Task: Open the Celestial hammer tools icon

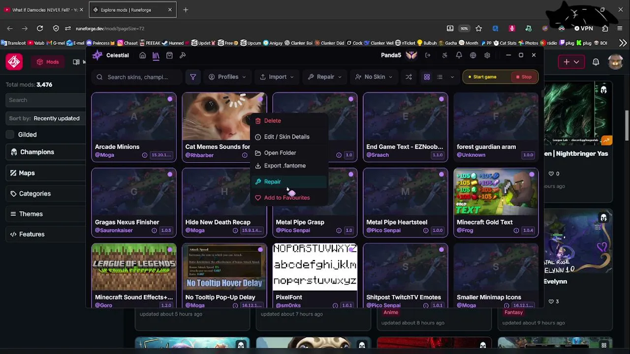Action: (183, 56)
